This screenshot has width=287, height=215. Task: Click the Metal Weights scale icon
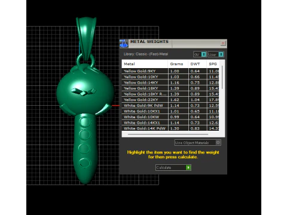click(124, 44)
